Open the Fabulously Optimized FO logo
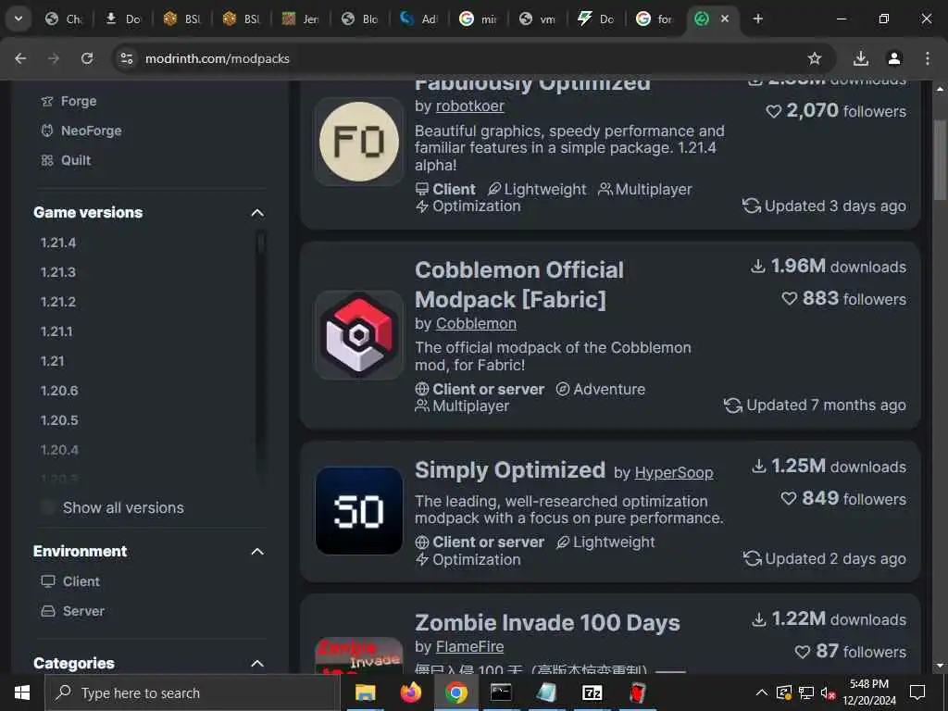 point(359,142)
